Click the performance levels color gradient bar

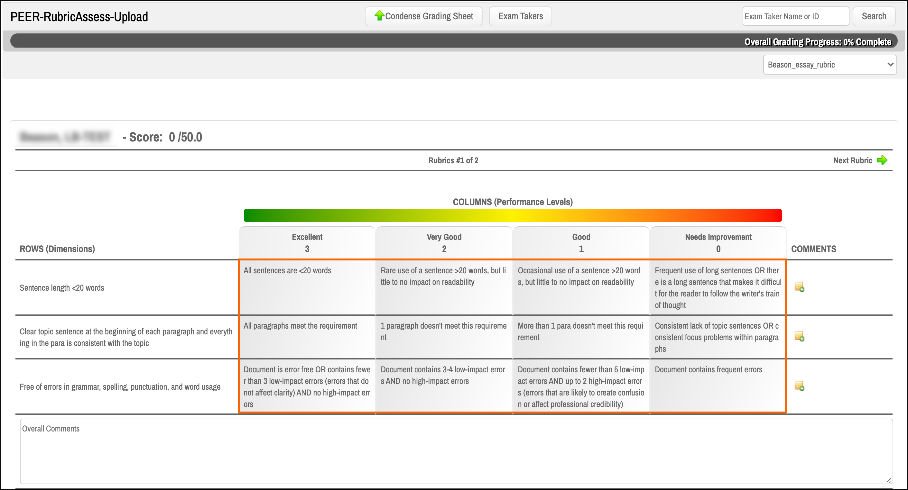pyautogui.click(x=513, y=216)
